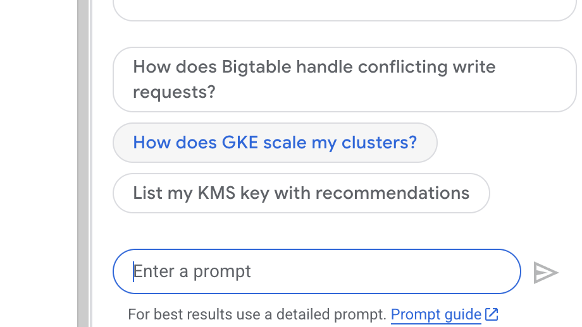The height and width of the screenshot is (327, 582).
Task: Click empty right end of the prompt box
Action: pos(493,271)
